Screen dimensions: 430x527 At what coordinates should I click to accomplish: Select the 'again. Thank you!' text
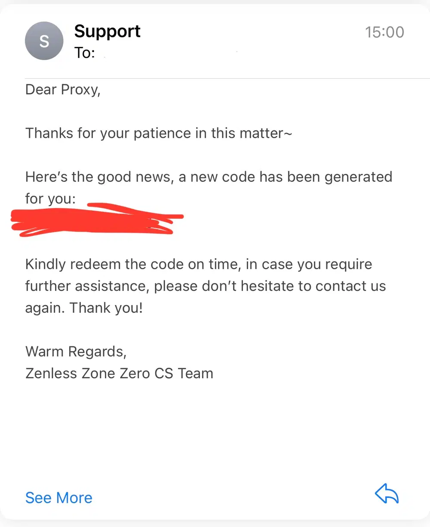click(84, 308)
